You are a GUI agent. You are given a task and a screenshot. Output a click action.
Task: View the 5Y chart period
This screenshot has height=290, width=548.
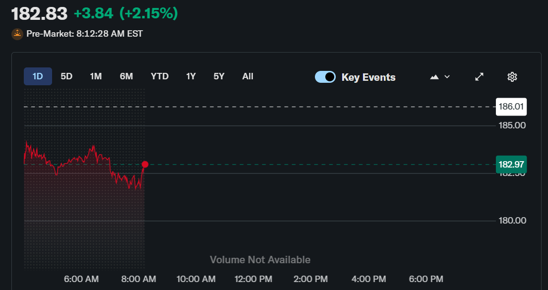(x=219, y=76)
